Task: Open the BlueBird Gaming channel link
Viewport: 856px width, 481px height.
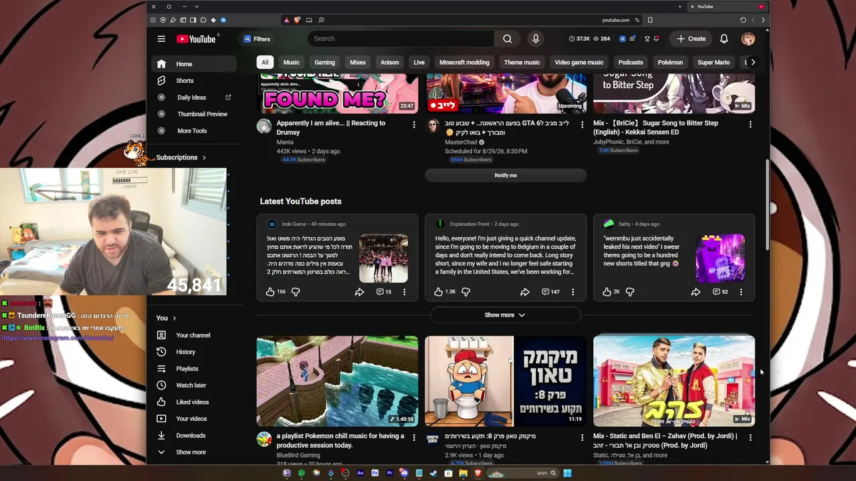Action: (298, 456)
